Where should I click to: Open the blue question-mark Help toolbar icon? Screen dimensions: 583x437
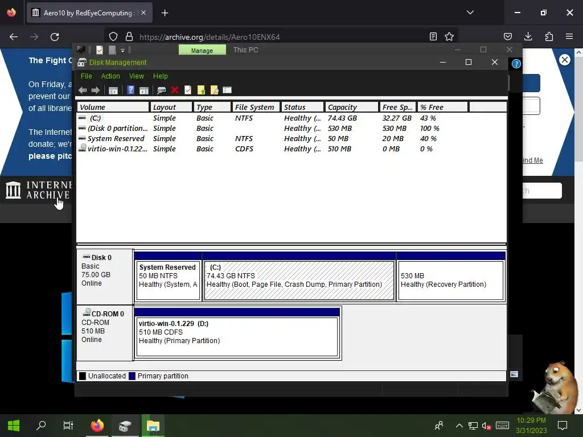(130, 90)
